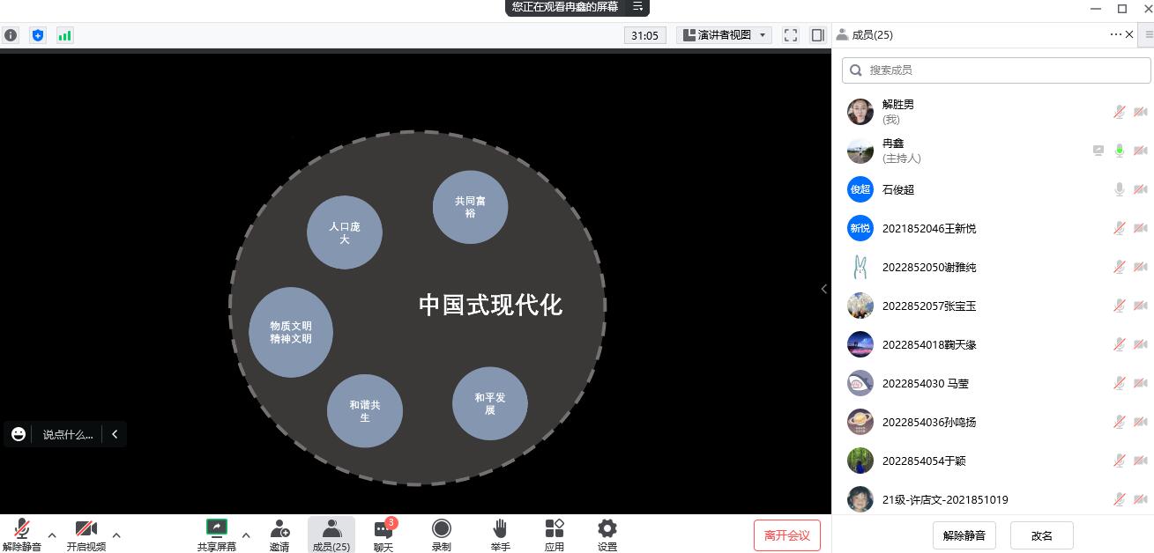
Task: Open the 邀请 invite icon
Action: pyautogui.click(x=279, y=534)
